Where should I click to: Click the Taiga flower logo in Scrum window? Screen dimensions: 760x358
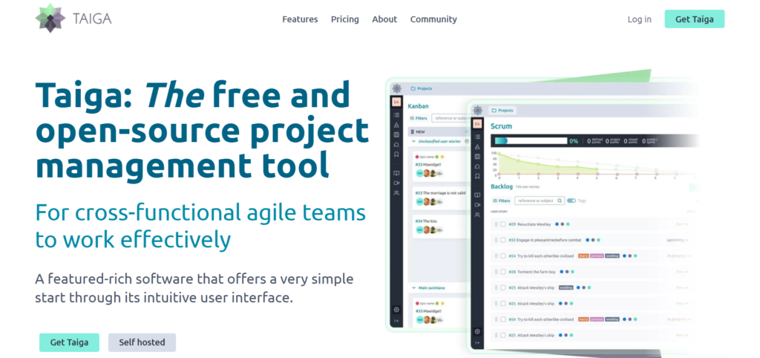click(477, 110)
